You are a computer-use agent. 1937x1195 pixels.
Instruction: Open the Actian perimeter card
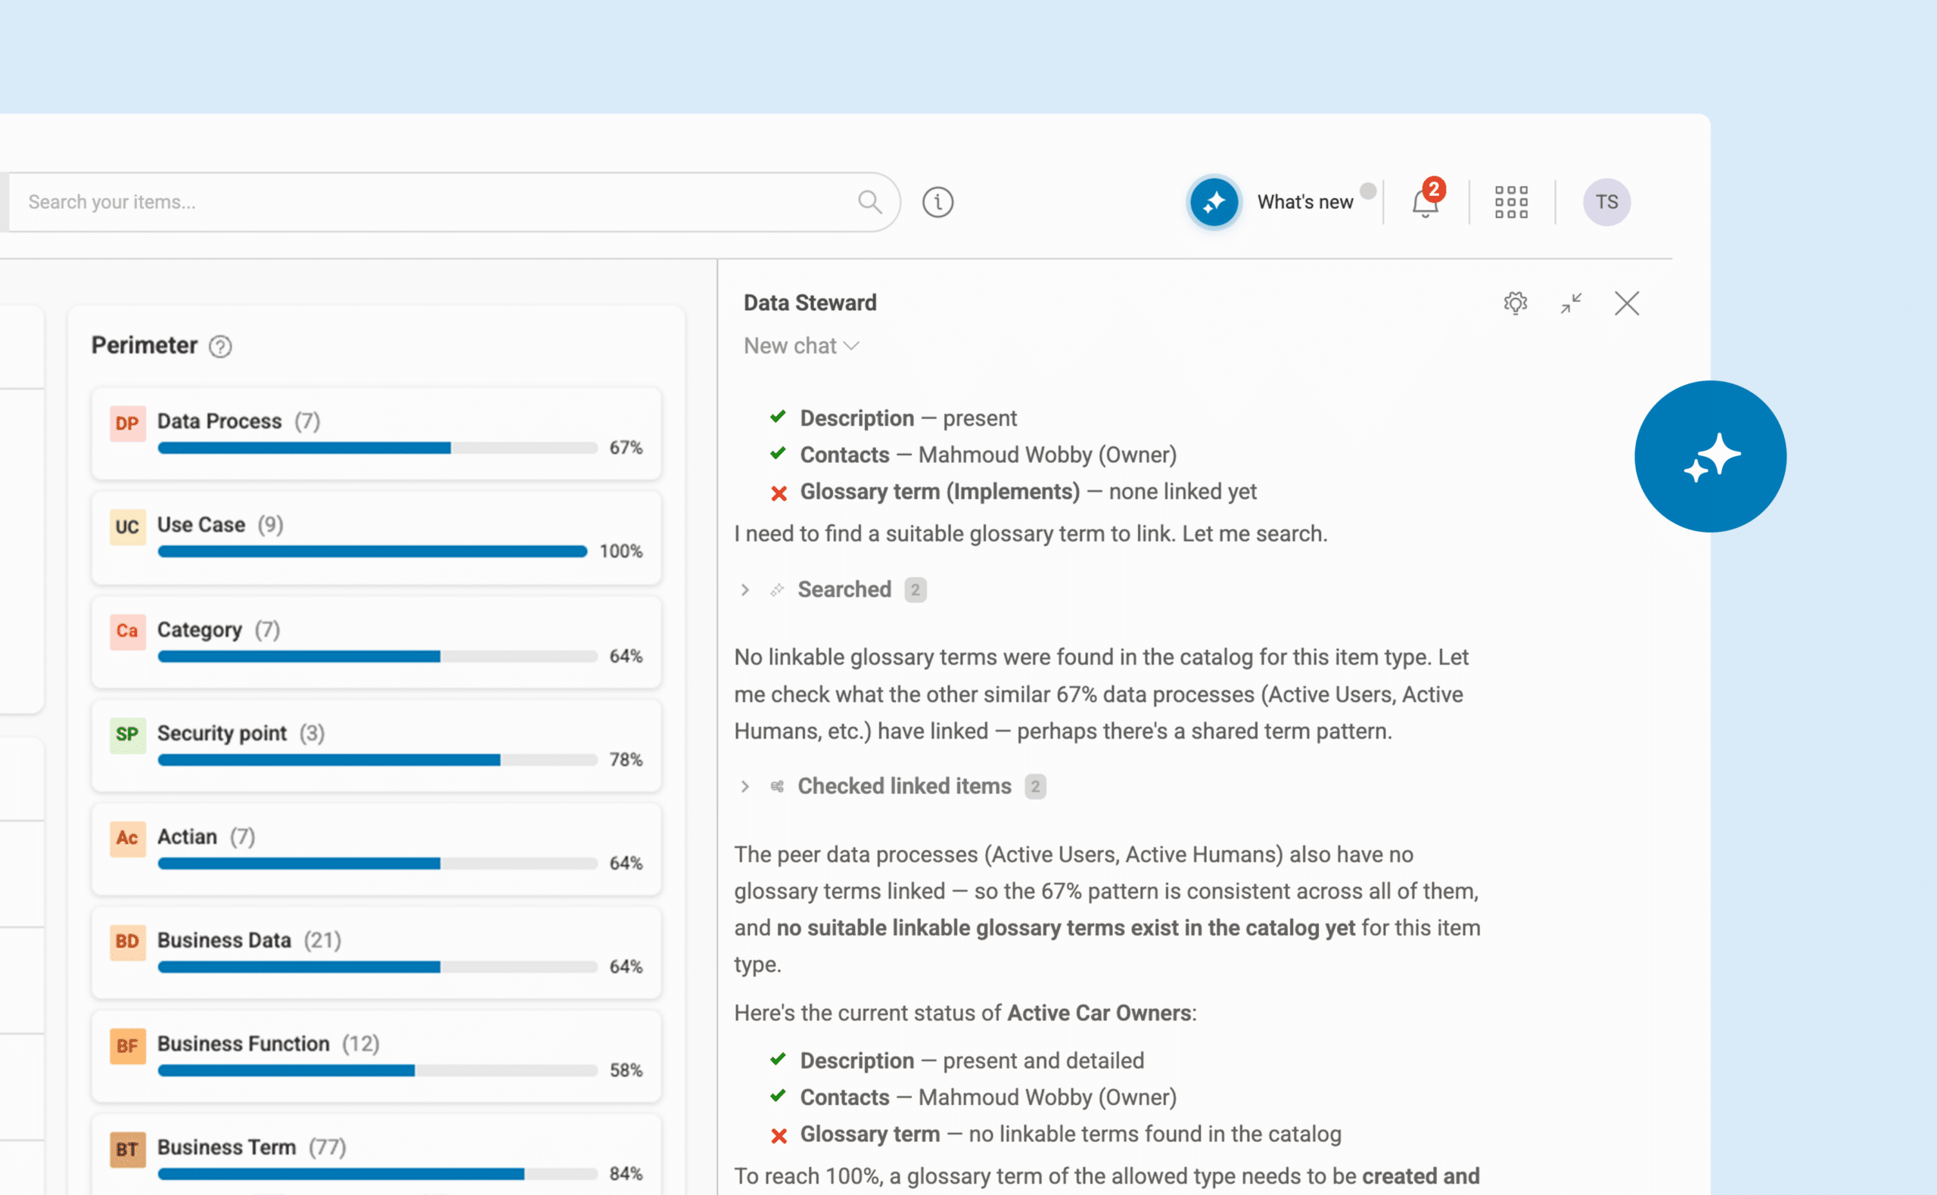pyautogui.click(x=376, y=849)
